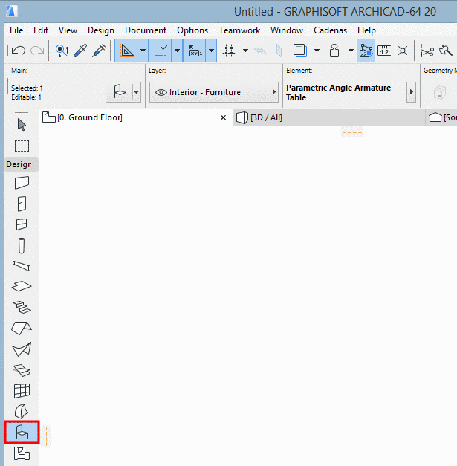Open the File menu
Viewport: 457px width, 466px height.
coord(16,30)
